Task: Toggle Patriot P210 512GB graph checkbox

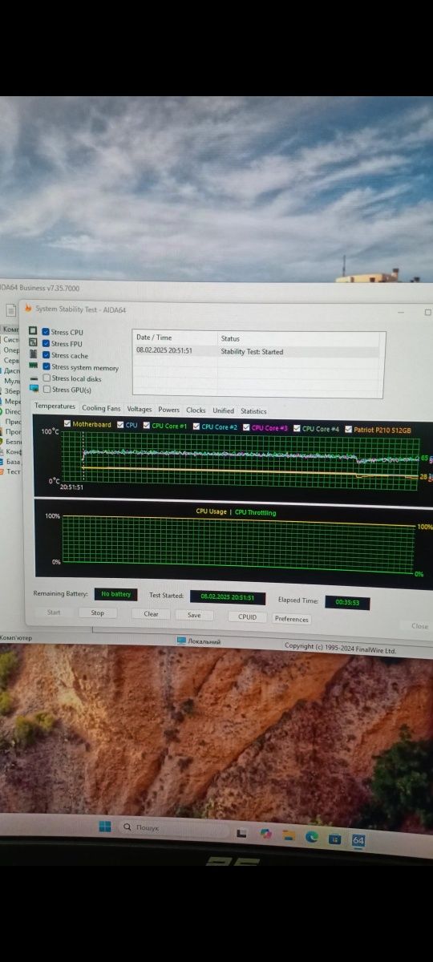Action: (x=348, y=429)
